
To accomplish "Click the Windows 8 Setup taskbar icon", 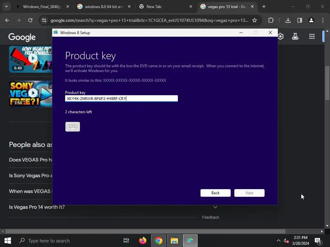I will 190,241.
